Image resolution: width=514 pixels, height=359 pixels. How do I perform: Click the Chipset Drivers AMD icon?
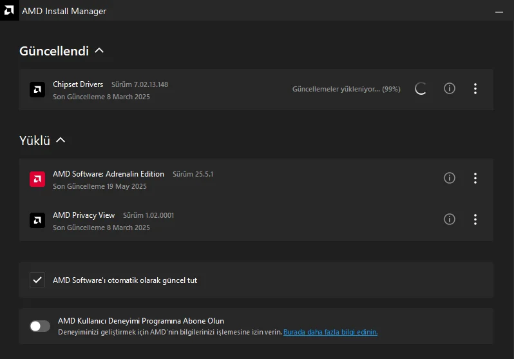click(x=37, y=90)
